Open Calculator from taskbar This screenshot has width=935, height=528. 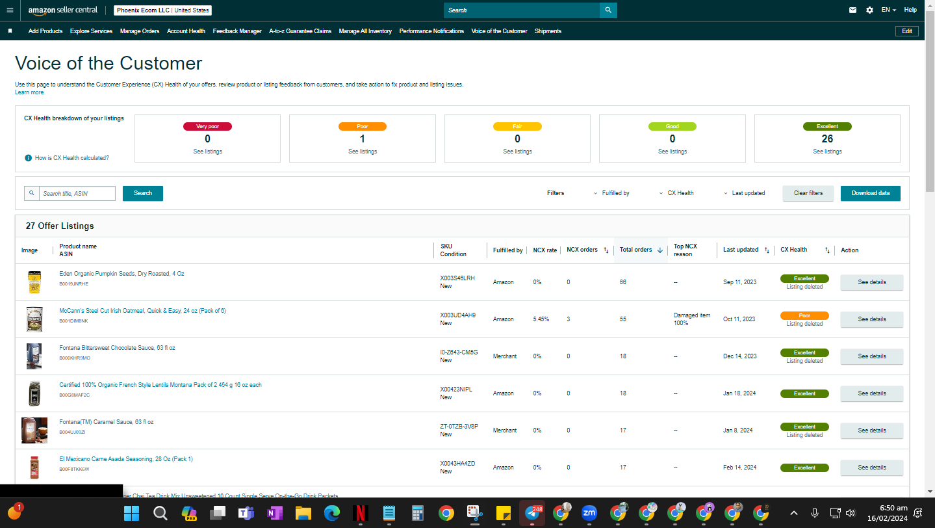418,513
